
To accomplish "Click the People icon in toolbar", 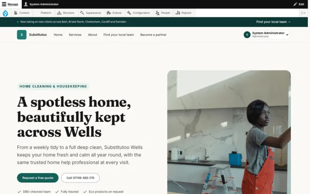I will (x=157, y=13).
